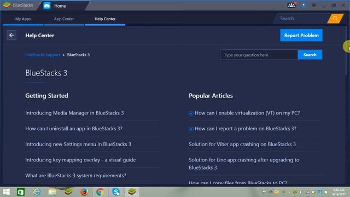Open 'How can I report a problem' article
The image size is (350, 197).
click(246, 129)
